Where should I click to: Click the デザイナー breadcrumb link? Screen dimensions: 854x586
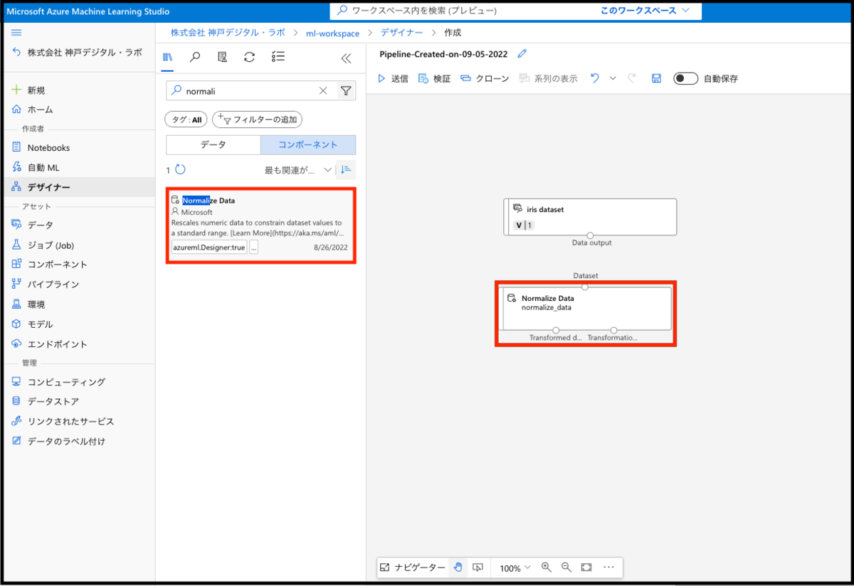pyautogui.click(x=401, y=33)
